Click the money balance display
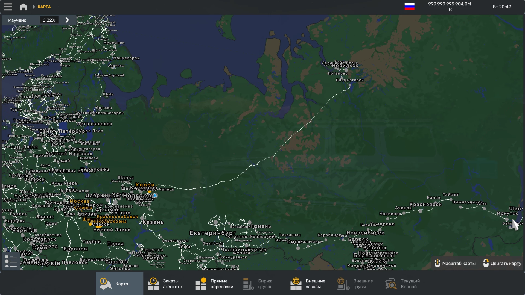The height and width of the screenshot is (295, 525). pyautogui.click(x=449, y=7)
